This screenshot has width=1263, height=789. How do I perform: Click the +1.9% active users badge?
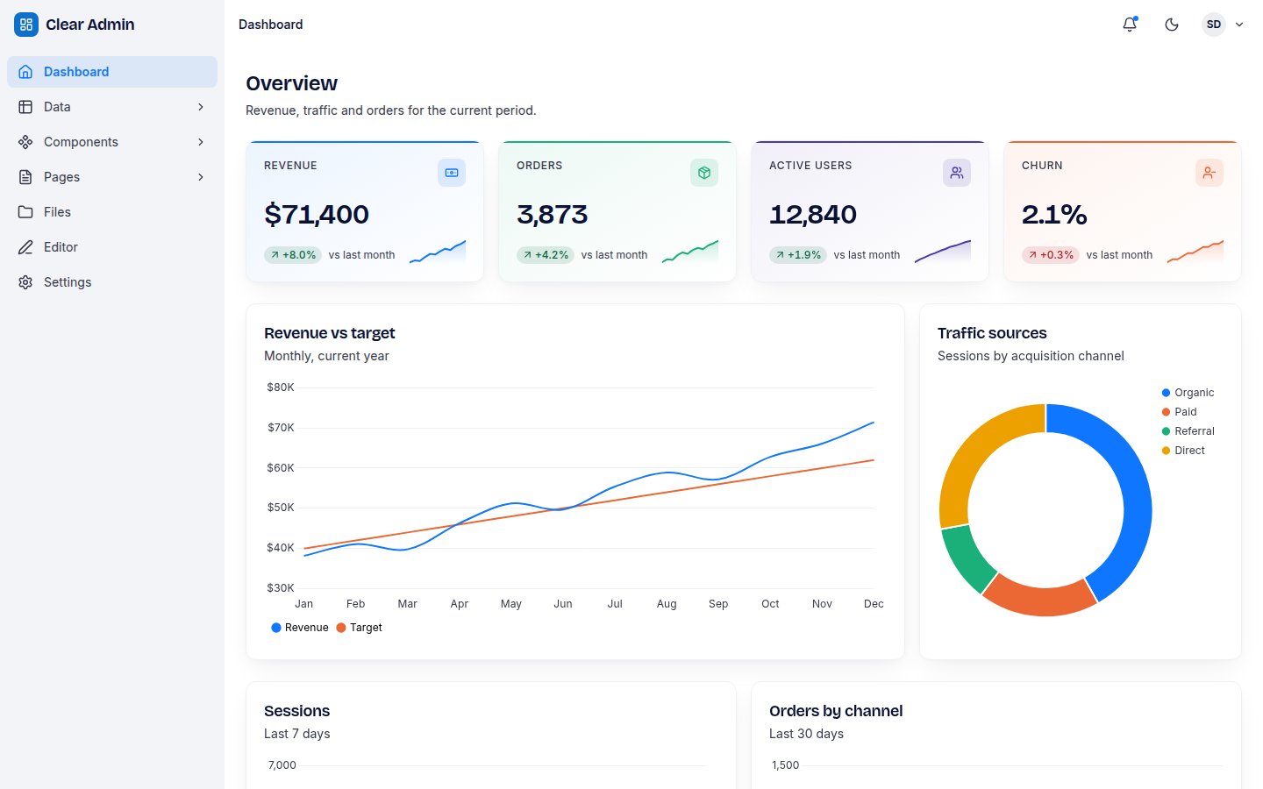click(798, 255)
